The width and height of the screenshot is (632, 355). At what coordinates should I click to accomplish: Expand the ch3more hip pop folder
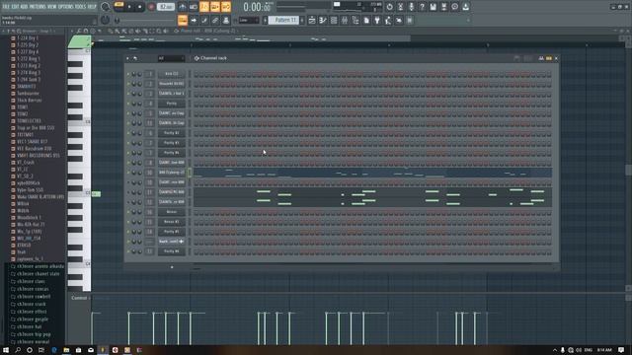[34, 334]
